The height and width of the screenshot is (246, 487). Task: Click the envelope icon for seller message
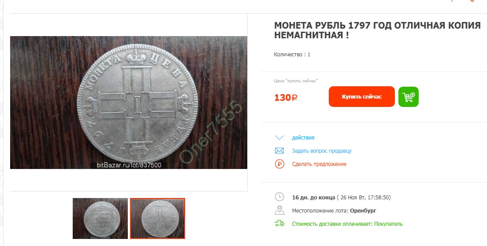point(279,151)
